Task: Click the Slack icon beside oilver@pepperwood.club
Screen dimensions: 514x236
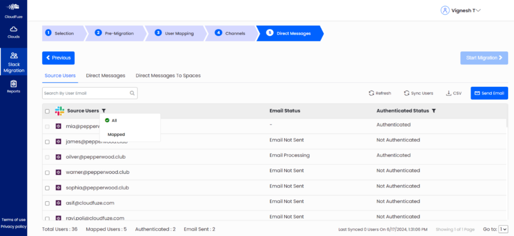Action: click(58, 157)
